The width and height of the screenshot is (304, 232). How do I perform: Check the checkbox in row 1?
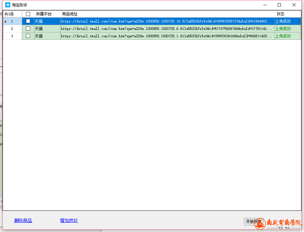28,21
